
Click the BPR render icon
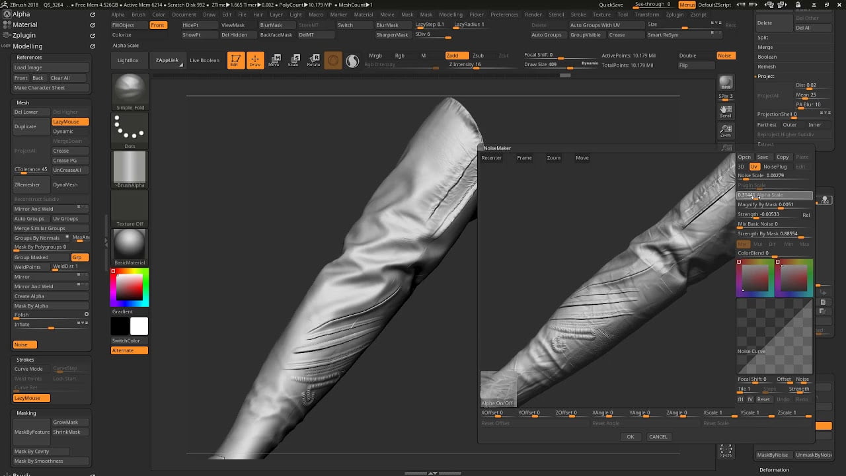click(x=726, y=83)
